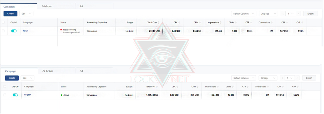Open the Edit dropdown in the Fugicar panel
The width and height of the screenshot is (324, 114).
pos(28,78)
